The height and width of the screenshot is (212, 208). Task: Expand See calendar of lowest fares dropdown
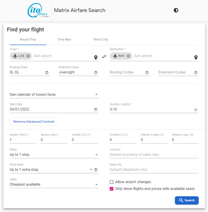point(54,94)
